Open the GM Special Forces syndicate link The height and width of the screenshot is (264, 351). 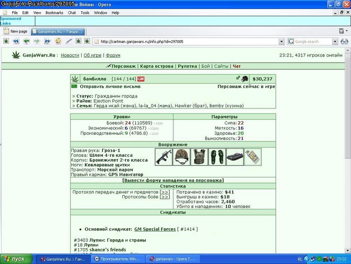(x=155, y=229)
